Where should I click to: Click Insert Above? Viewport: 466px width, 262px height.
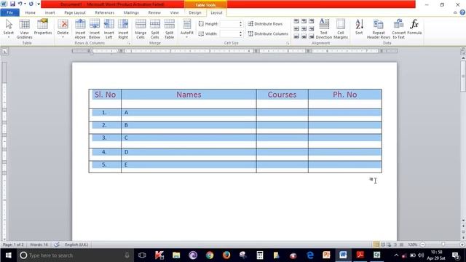pyautogui.click(x=80, y=28)
